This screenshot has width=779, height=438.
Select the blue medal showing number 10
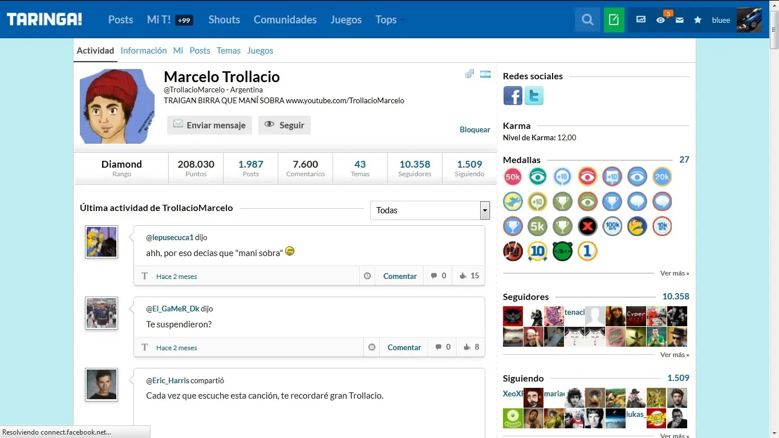[x=537, y=251]
